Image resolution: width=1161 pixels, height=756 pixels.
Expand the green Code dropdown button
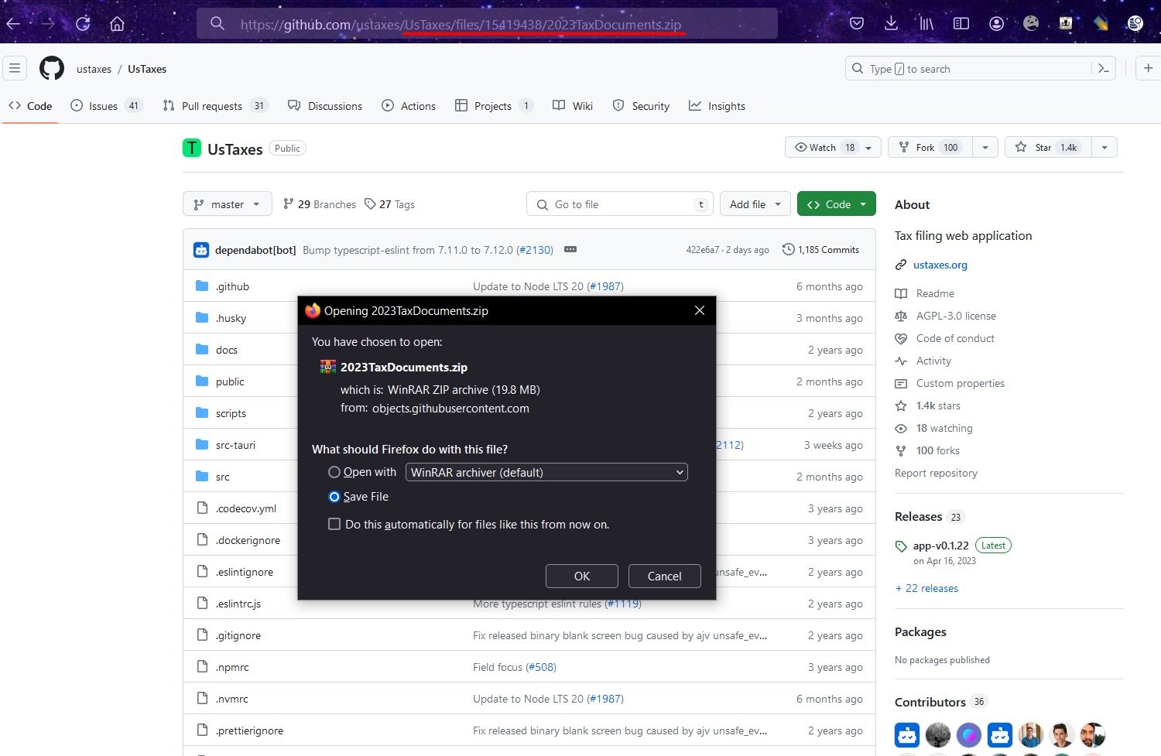tap(837, 204)
